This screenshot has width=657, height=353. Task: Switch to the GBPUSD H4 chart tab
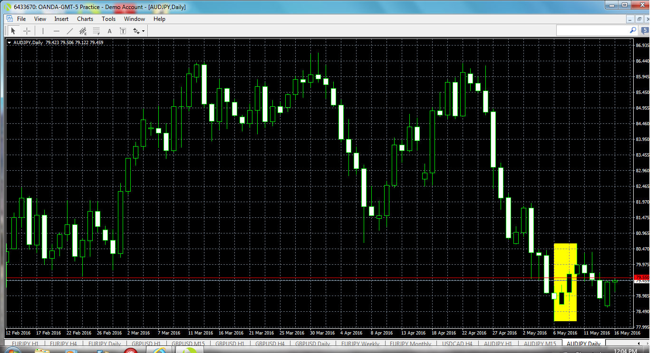click(270, 344)
